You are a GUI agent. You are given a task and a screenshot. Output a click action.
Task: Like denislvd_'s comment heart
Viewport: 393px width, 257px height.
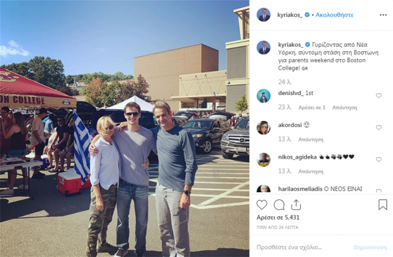pos(379,95)
